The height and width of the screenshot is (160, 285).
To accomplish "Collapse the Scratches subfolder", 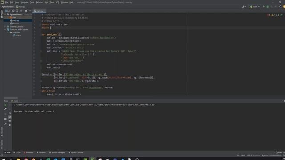I will coord(8,32).
